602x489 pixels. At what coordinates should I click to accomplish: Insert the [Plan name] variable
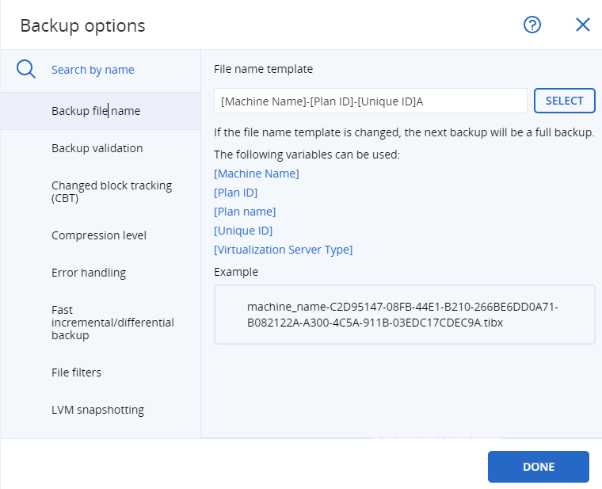point(245,212)
